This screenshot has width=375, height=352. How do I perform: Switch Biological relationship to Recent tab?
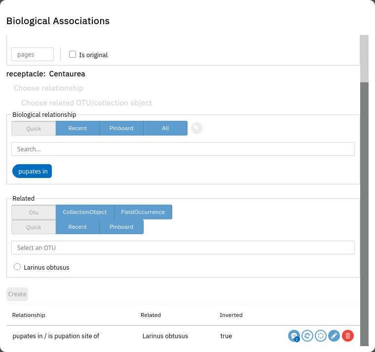[x=77, y=128]
